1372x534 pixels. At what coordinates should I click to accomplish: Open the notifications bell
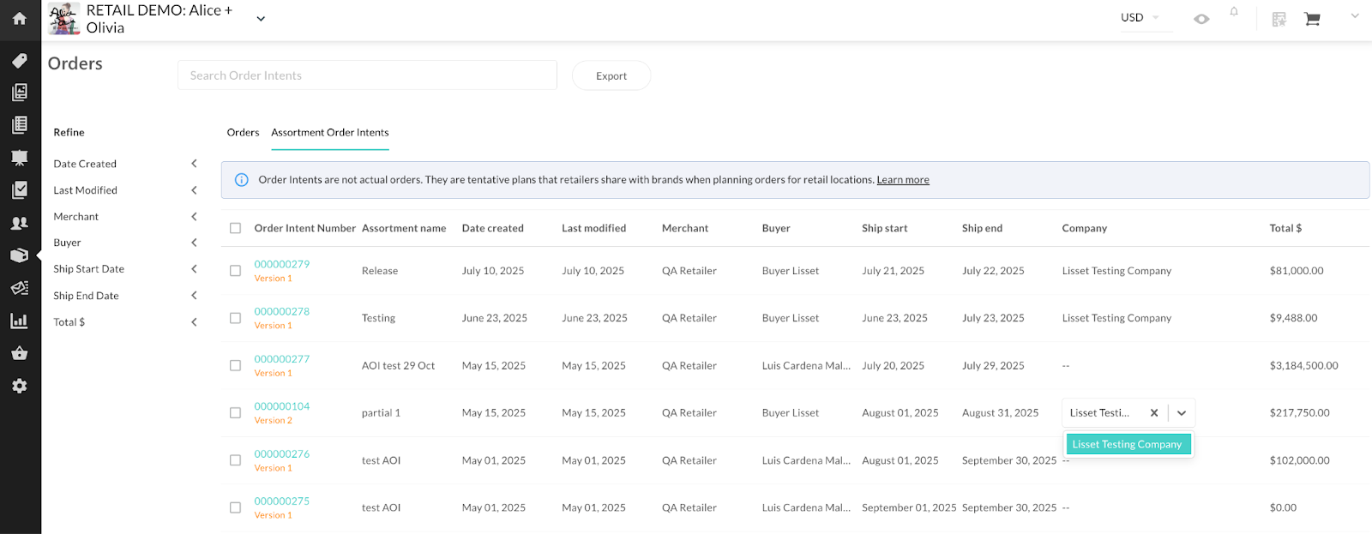[1234, 12]
